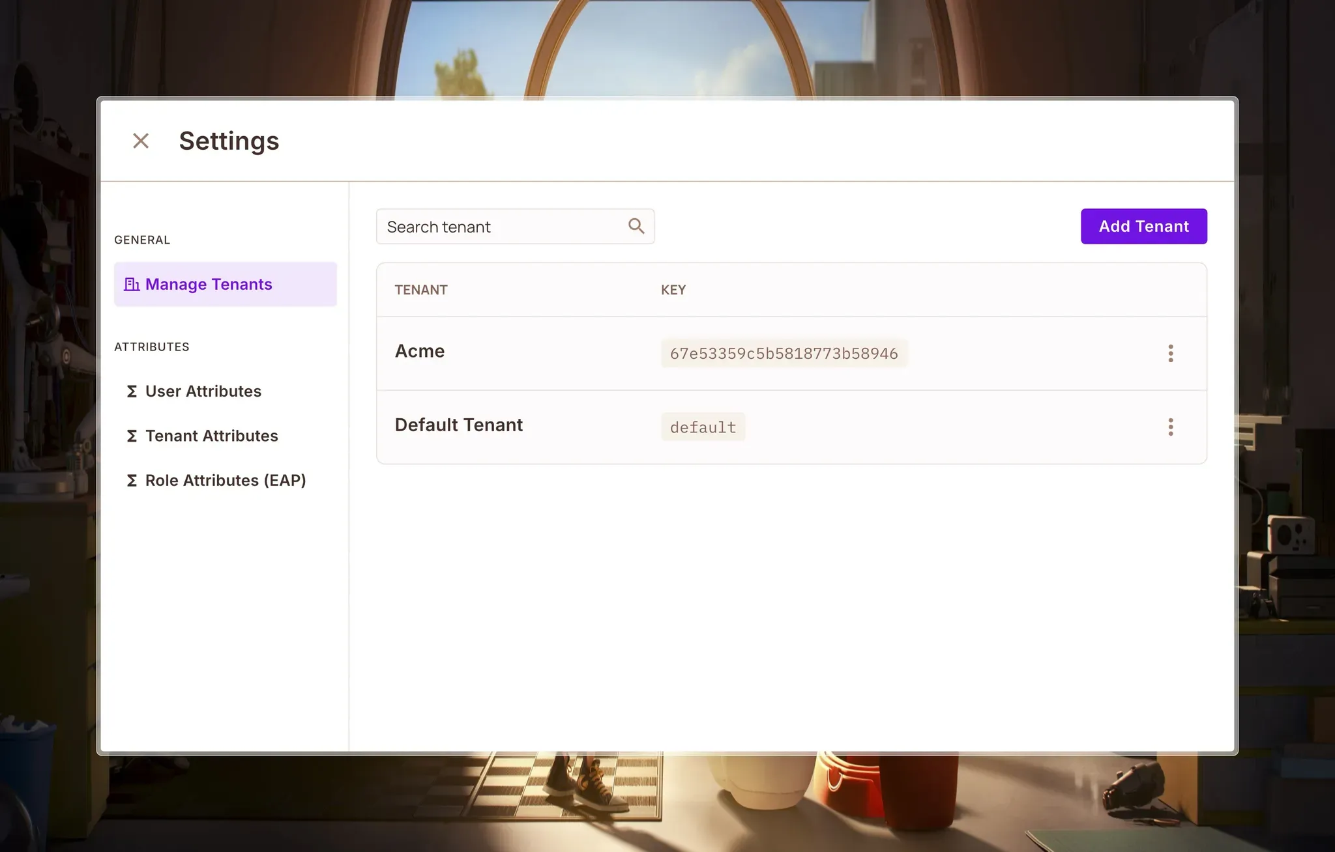
Task: Click sigma icon next to User Attributes
Action: point(132,391)
